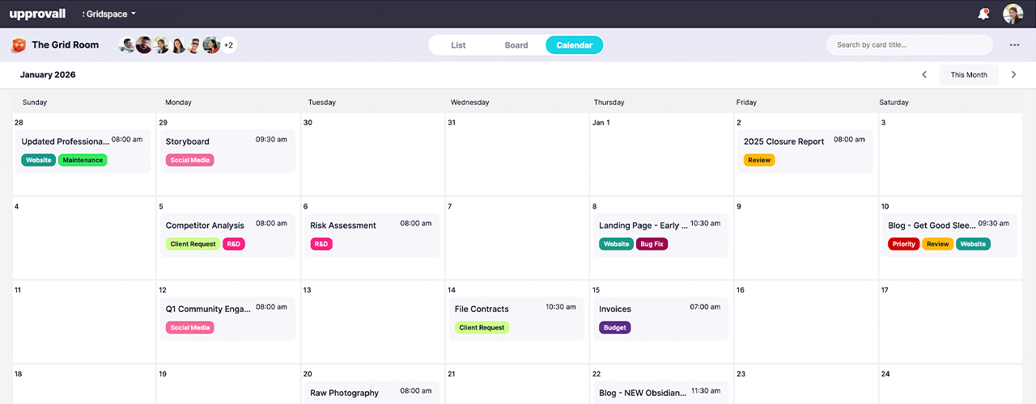Click the Social Media tag on Q1 Community card

(x=190, y=328)
